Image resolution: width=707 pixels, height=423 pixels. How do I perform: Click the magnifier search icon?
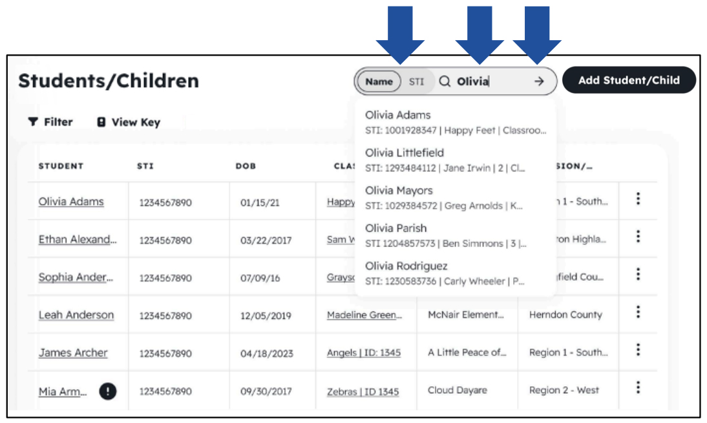pos(445,81)
